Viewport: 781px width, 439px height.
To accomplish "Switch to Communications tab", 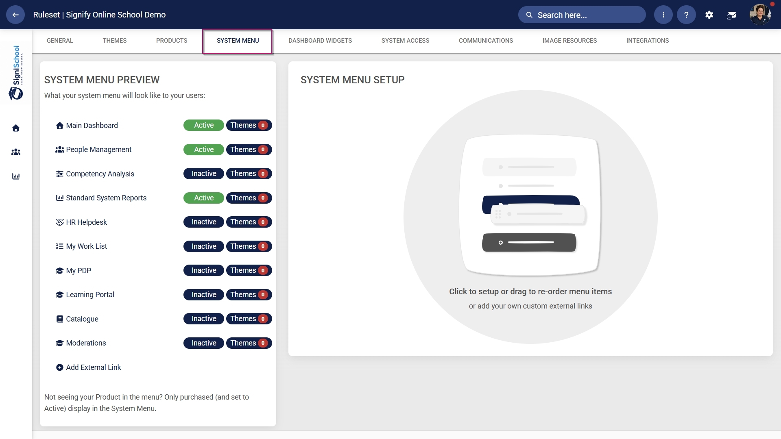I will pyautogui.click(x=486, y=41).
